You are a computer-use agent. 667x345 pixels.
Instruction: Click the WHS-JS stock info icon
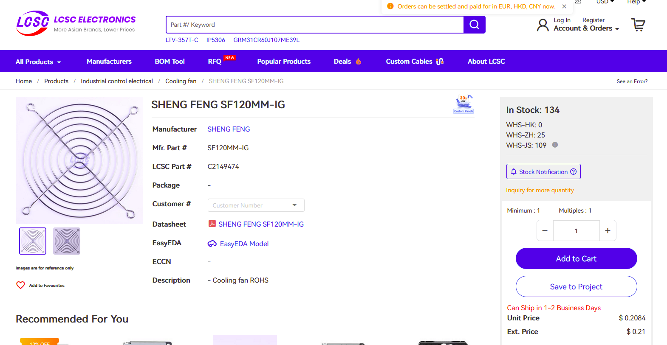click(555, 145)
